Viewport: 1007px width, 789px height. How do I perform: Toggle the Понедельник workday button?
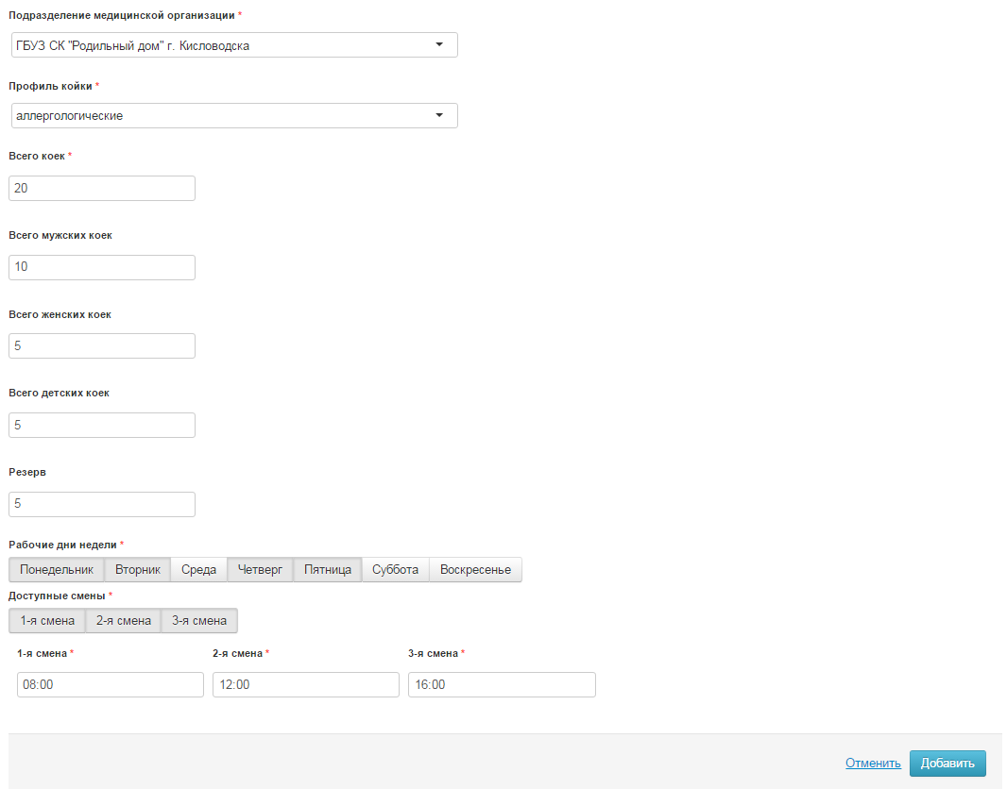[x=57, y=570]
